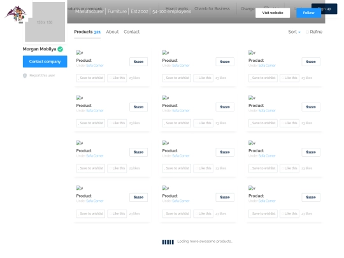344x258 pixels.
Task: Open broken image icon in second row, middle product card
Action: (x=166, y=97)
